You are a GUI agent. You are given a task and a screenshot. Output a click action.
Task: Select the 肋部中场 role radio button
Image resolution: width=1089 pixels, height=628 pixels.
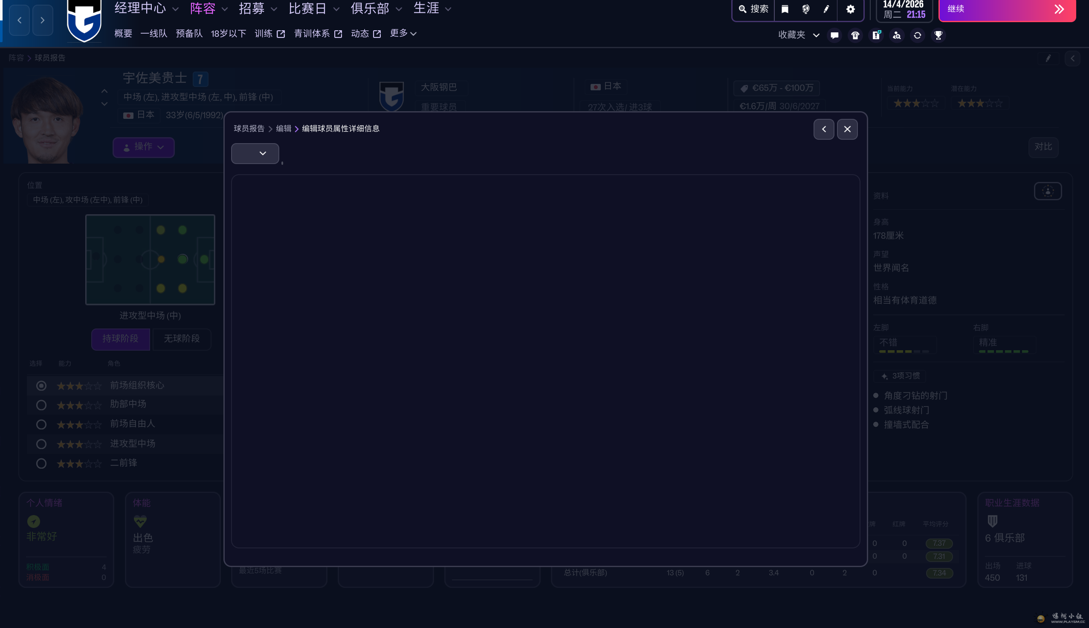(x=41, y=405)
